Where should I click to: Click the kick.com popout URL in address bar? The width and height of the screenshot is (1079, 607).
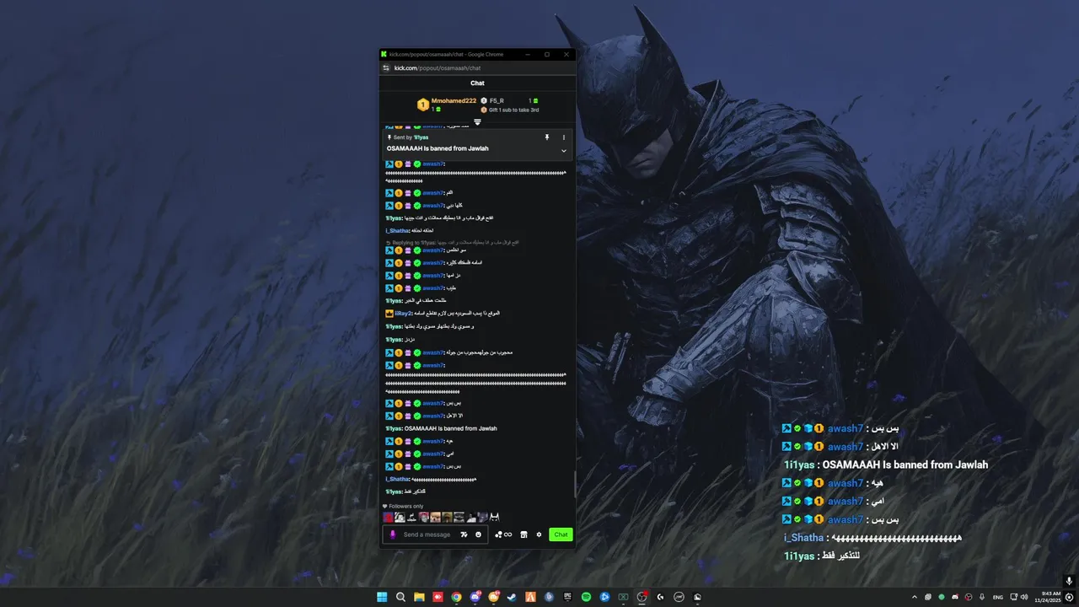pos(438,68)
